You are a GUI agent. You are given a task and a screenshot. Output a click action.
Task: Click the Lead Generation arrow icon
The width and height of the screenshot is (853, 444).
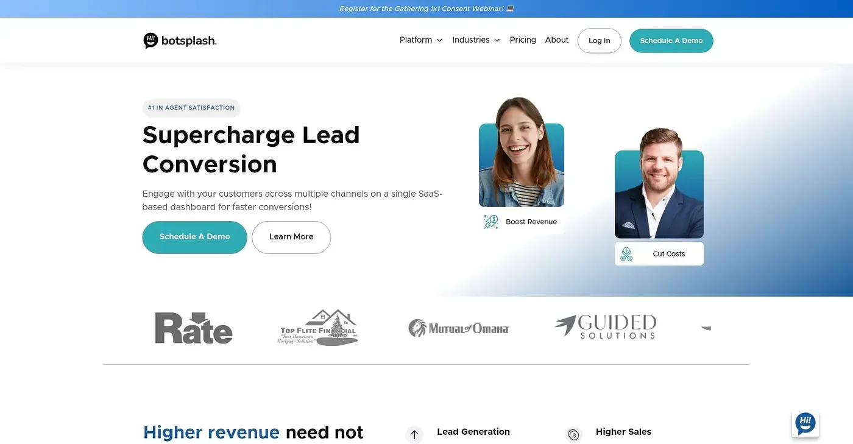pyautogui.click(x=414, y=434)
